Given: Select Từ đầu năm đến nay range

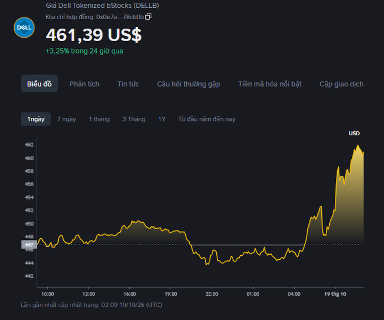Looking at the screenshot, I should tap(207, 119).
